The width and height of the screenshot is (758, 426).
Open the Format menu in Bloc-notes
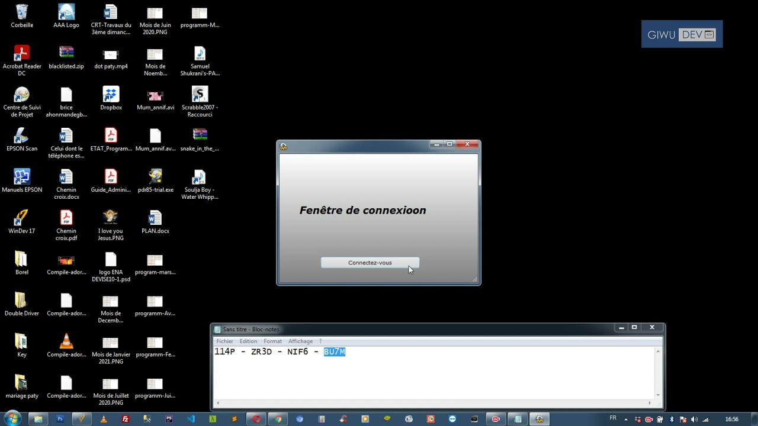coord(272,341)
